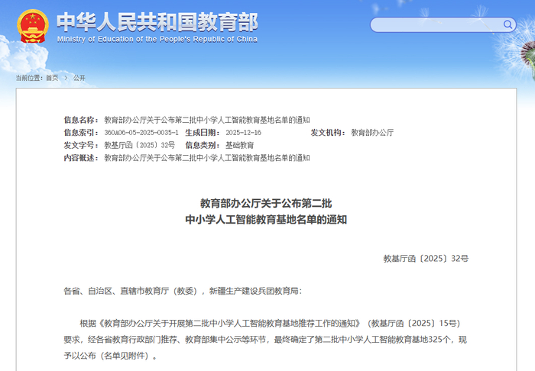Select the salutation line starting 各省、自治区

coord(183,291)
